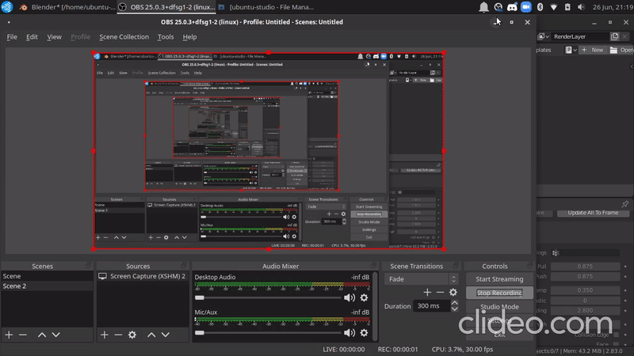Click the RenderLayer field in Blender
The image size is (634, 356).
click(x=580, y=36)
